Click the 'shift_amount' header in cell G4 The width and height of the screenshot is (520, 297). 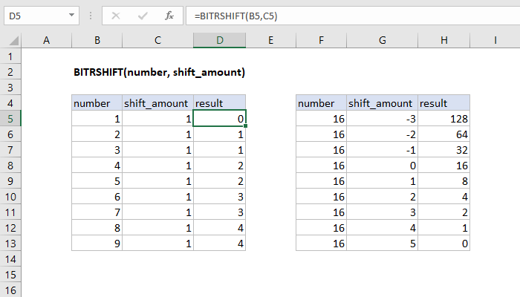click(382, 103)
